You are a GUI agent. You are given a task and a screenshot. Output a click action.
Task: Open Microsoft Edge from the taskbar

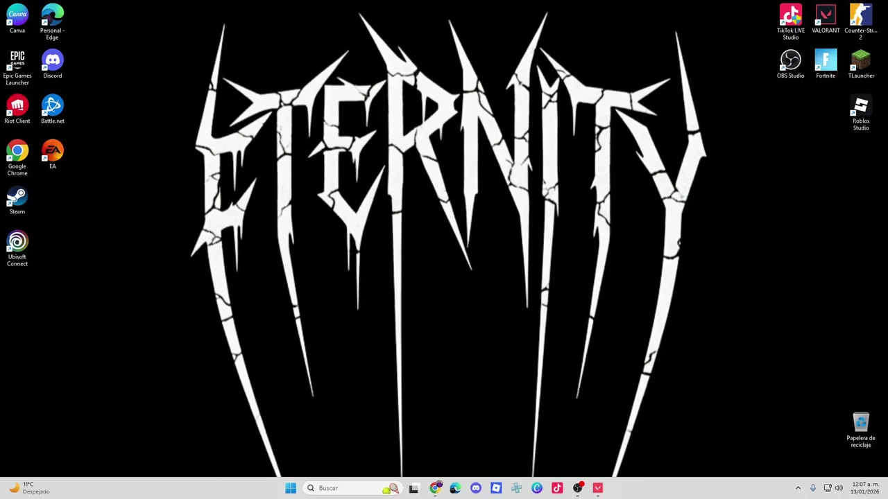tap(455, 488)
